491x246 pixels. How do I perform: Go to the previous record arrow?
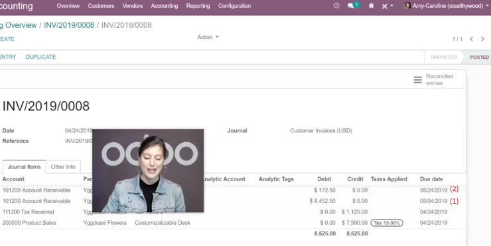471,39
